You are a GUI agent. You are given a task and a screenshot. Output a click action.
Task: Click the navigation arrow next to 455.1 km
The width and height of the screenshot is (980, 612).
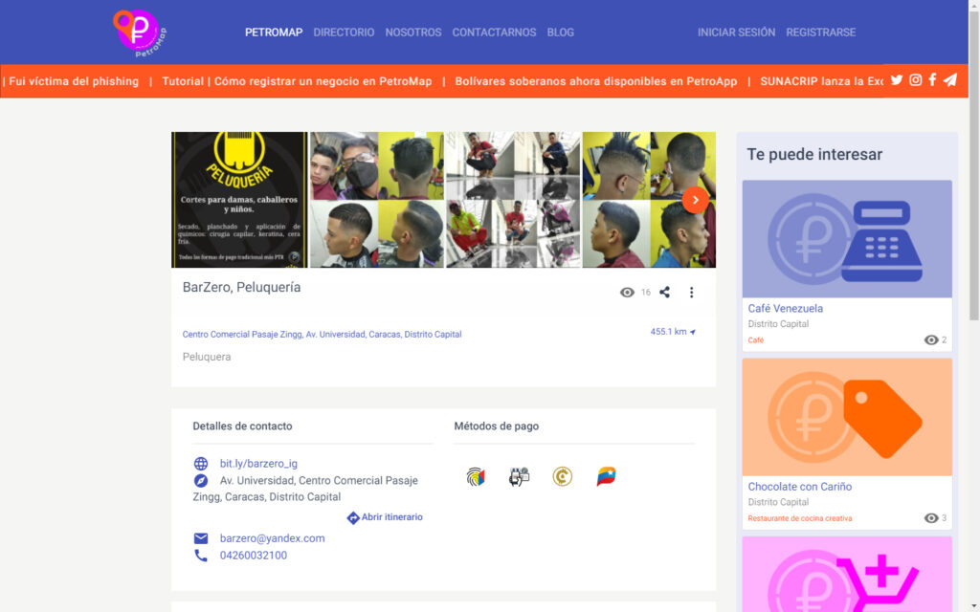pyautogui.click(x=693, y=332)
